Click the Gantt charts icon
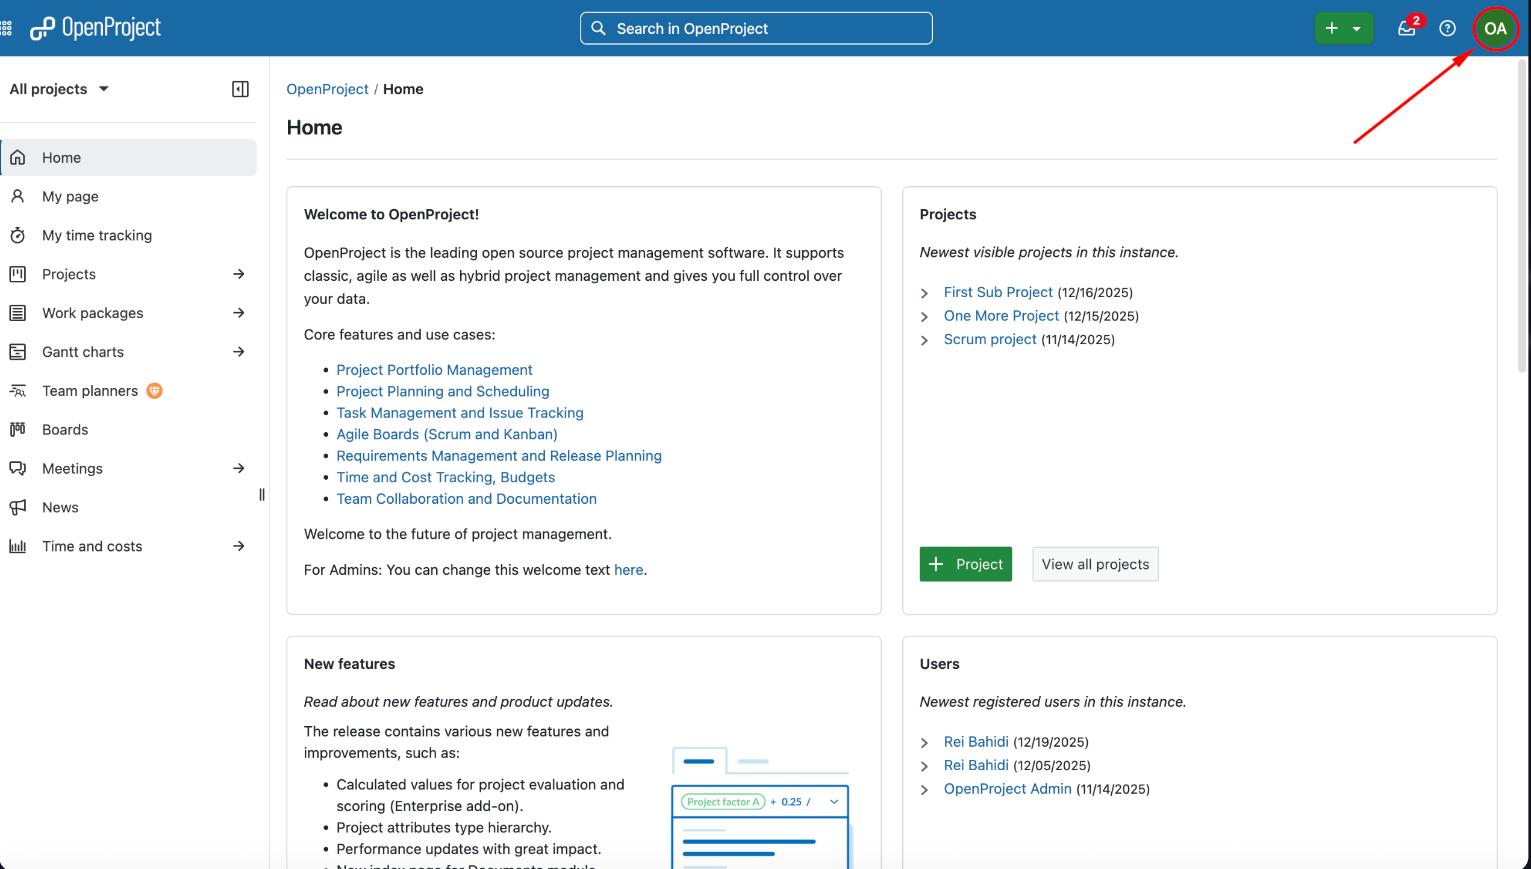The width and height of the screenshot is (1531, 869). pos(18,352)
